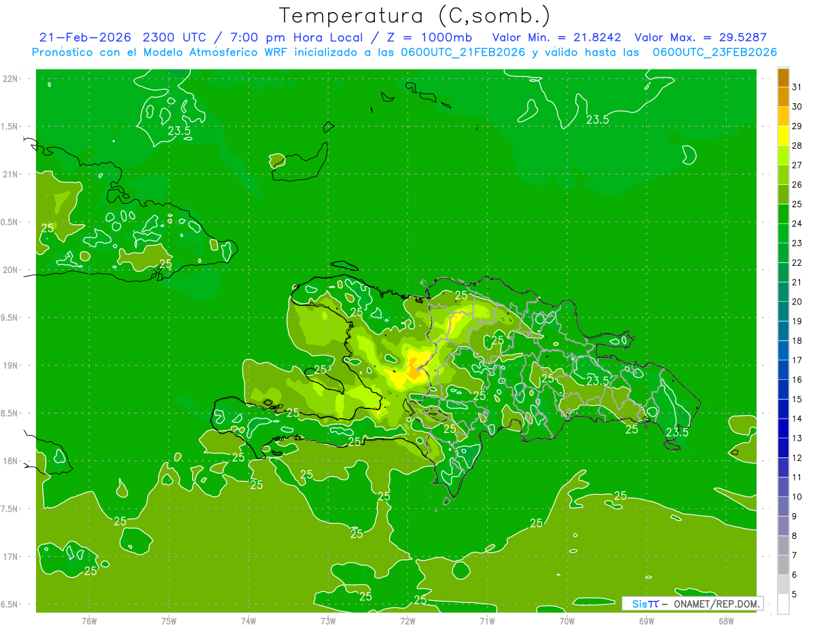Click the 'Valor Min. = 21.8242' value
Screen dimensions: 815x630
tap(556, 37)
